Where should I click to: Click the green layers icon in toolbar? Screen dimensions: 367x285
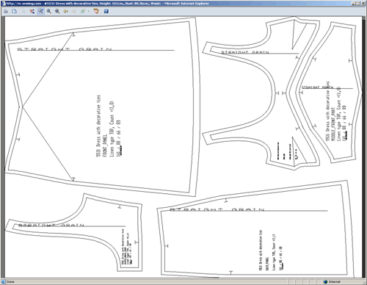click(x=83, y=11)
